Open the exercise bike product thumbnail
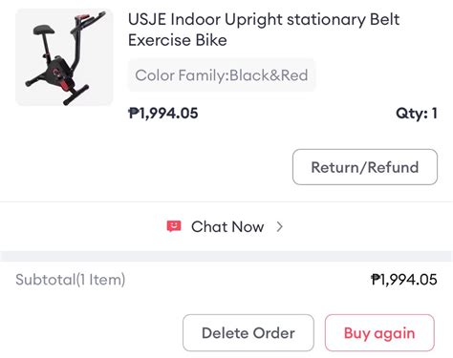This screenshot has width=453, height=358. pos(64,57)
